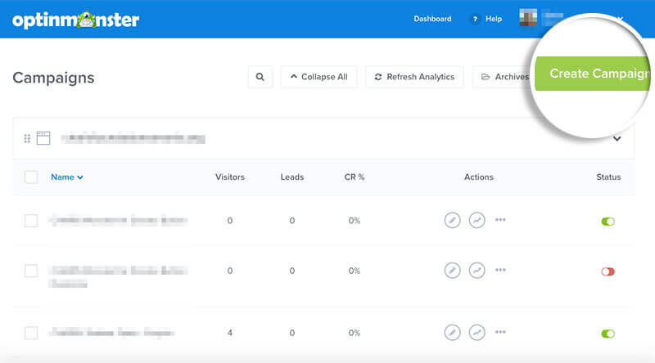655x363 pixels.
Task: Click the Collapse All button
Action: coord(318,77)
